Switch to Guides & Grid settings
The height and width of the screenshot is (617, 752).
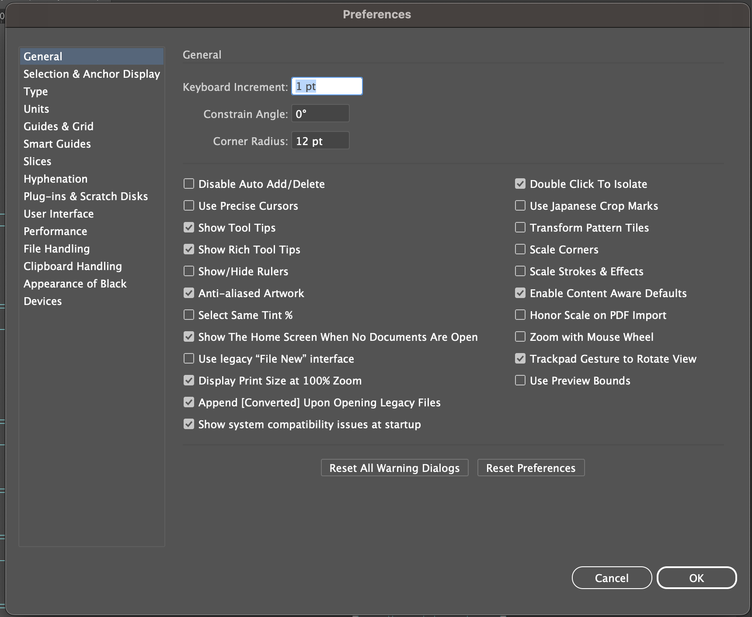58,126
